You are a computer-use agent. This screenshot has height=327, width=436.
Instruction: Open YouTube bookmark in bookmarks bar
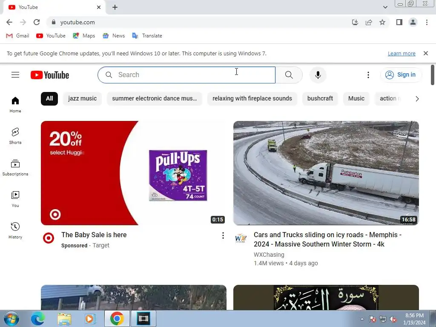click(51, 36)
